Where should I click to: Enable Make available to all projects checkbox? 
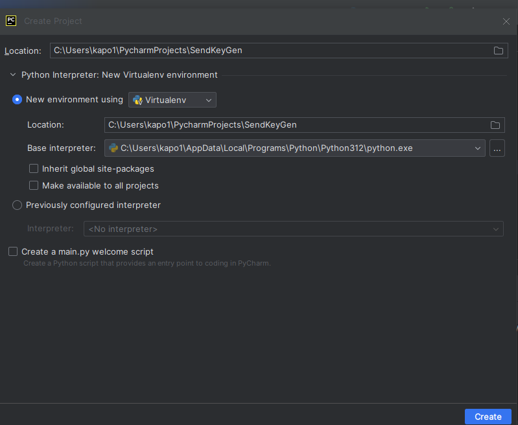[x=34, y=185]
